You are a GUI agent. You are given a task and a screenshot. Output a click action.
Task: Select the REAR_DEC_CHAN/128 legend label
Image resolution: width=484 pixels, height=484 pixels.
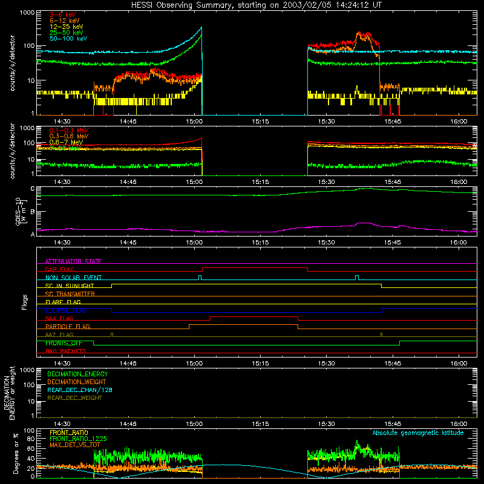tap(80, 390)
